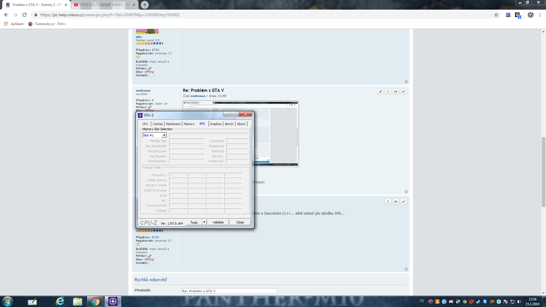Viewport: 546px width, 307px height.
Task: Click the edit post pencil icon
Action: [x=380, y=92]
